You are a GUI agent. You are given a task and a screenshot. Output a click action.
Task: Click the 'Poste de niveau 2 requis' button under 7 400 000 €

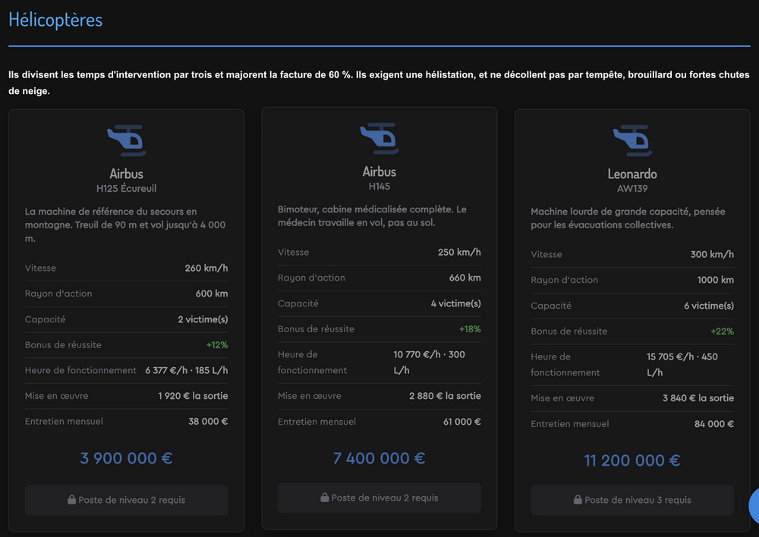[379, 498]
